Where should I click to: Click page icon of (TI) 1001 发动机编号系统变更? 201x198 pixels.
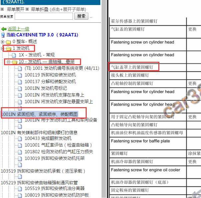tap(20, 69)
